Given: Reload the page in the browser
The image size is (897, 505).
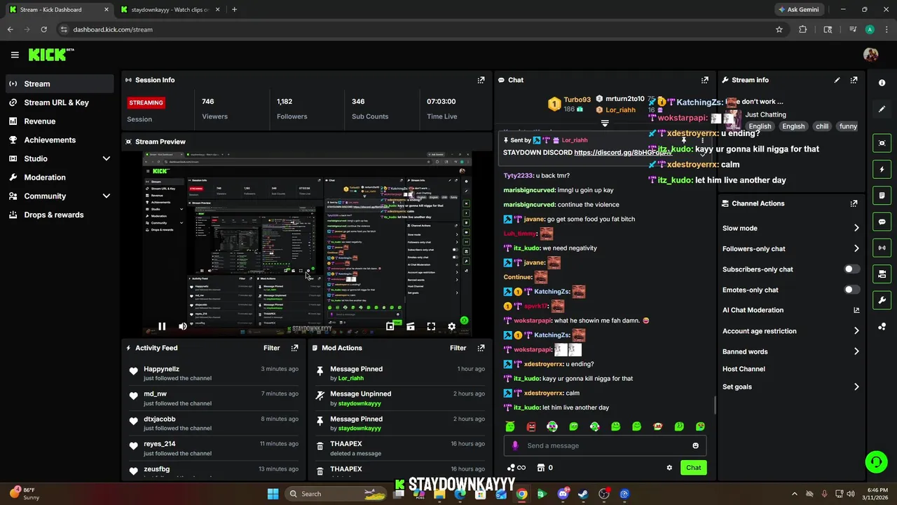Looking at the screenshot, I should tap(43, 29).
